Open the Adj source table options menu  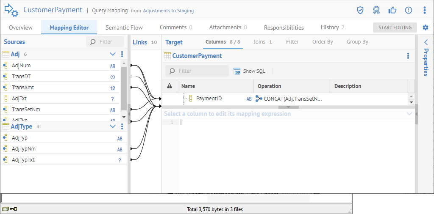tap(122, 54)
